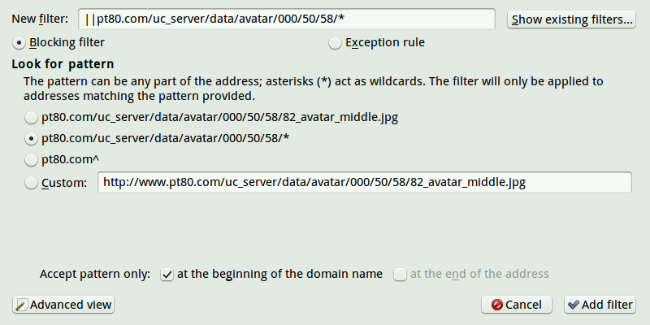The width and height of the screenshot is (650, 325).
Task: Open Show existing filters list
Action: 571,19
